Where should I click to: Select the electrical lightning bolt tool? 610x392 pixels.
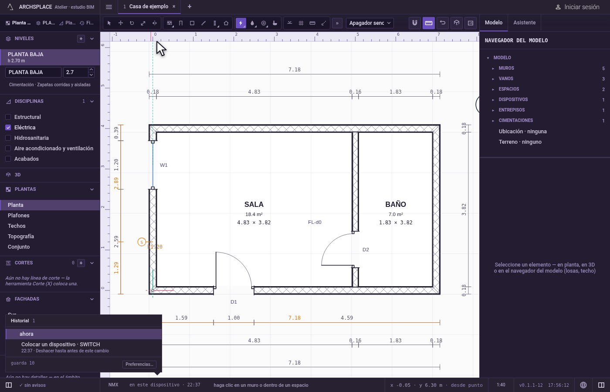241,23
